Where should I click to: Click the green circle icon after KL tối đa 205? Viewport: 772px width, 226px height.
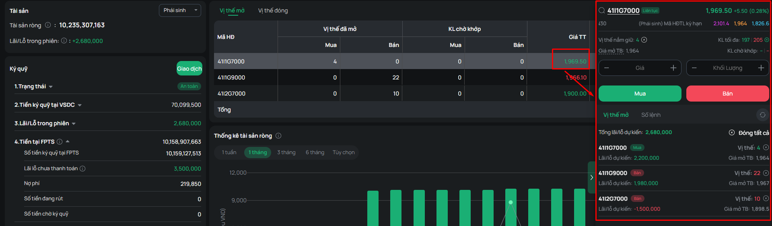click(767, 40)
